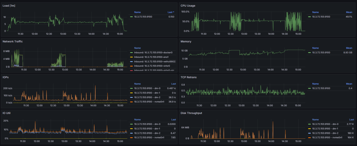The width and height of the screenshot is (357, 146).
Task: Click yellow dm-1 color swatch in IO Util legend
Action: tap(131, 128)
